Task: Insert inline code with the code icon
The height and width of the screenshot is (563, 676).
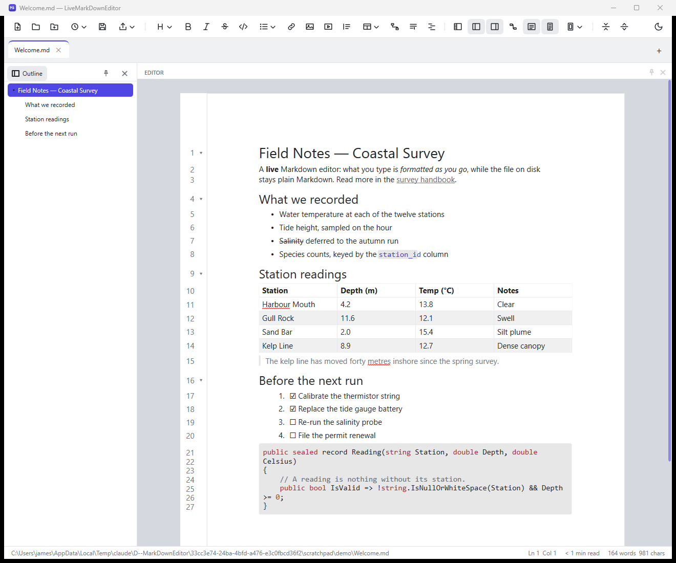Action: tap(243, 27)
